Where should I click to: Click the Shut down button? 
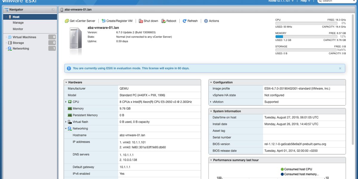[x=148, y=21]
